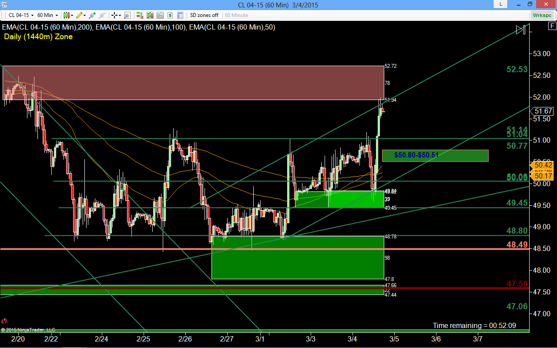Toggle the SD zones off button

[204, 15]
